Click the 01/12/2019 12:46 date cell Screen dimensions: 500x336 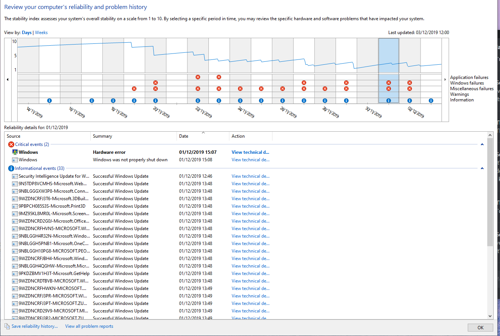(x=196, y=176)
